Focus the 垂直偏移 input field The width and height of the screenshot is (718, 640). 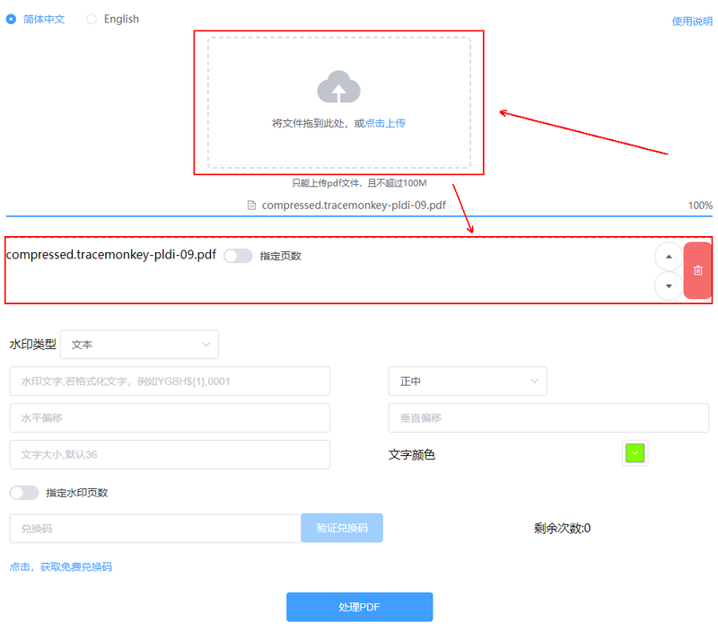point(548,417)
